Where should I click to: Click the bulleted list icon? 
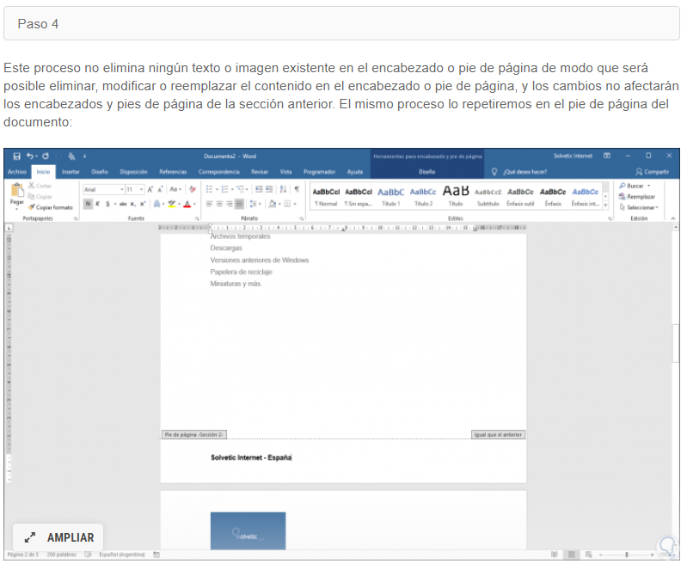click(x=210, y=189)
